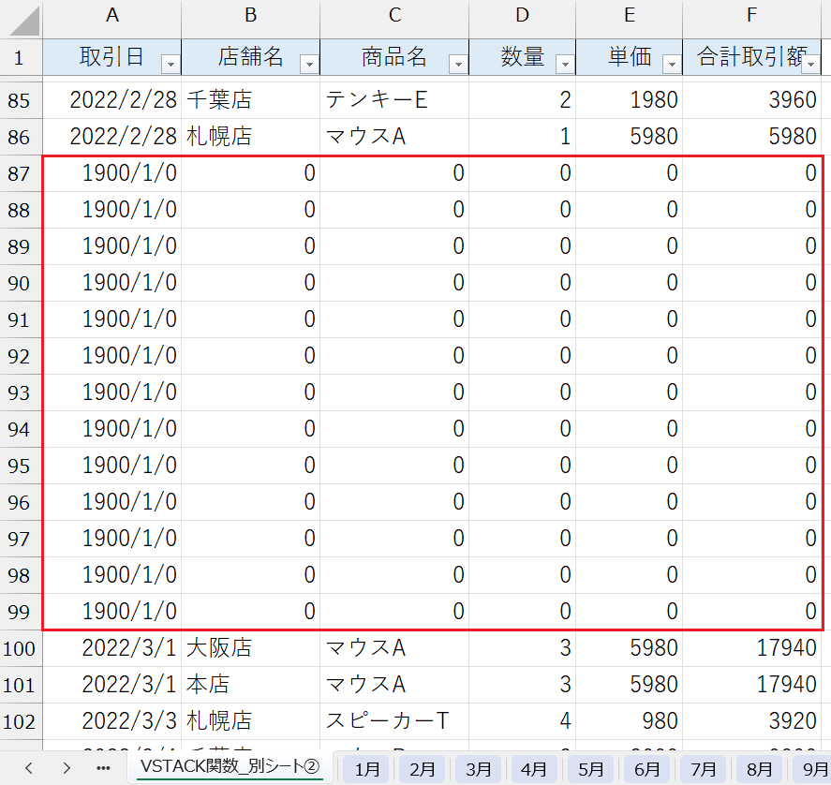Screen dimensions: 831x785
Task: Select column D header
Action: [x=522, y=15]
